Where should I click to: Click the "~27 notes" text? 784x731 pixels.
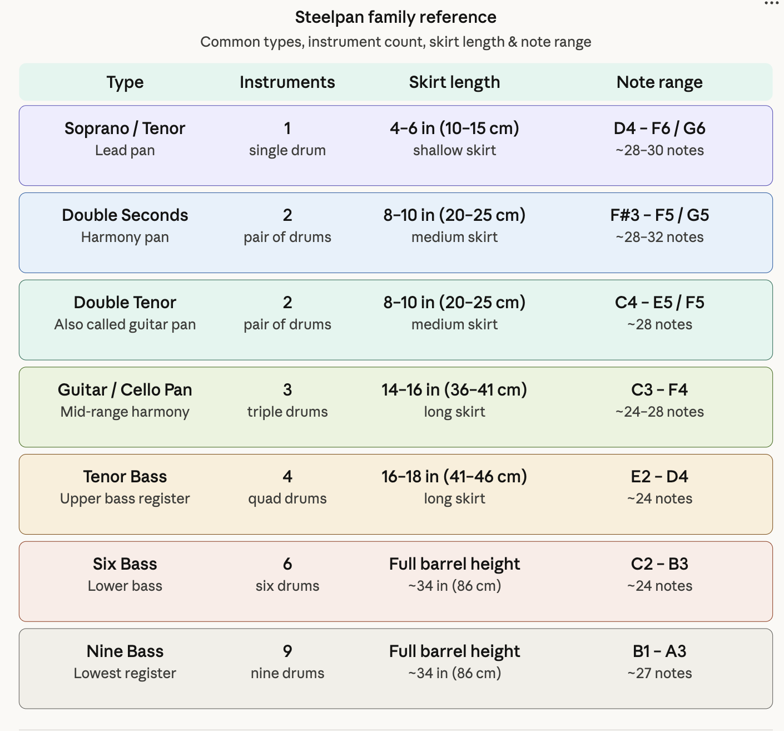pyautogui.click(x=659, y=673)
